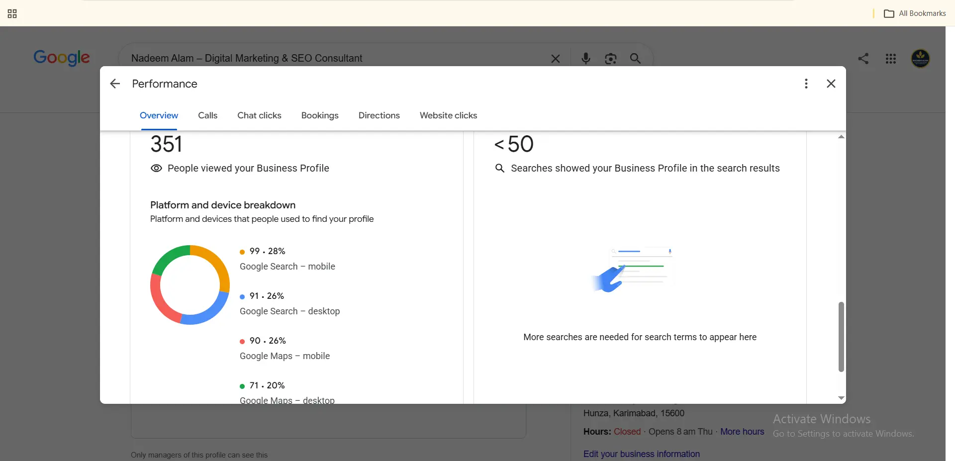Open Search by image camera icon
The image size is (955, 461).
coord(611,59)
